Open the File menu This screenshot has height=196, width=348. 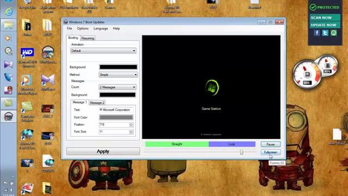pos(70,28)
